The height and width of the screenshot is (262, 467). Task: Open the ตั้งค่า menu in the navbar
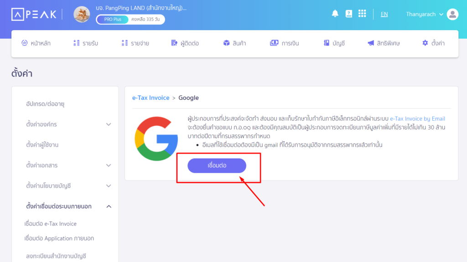(x=433, y=43)
